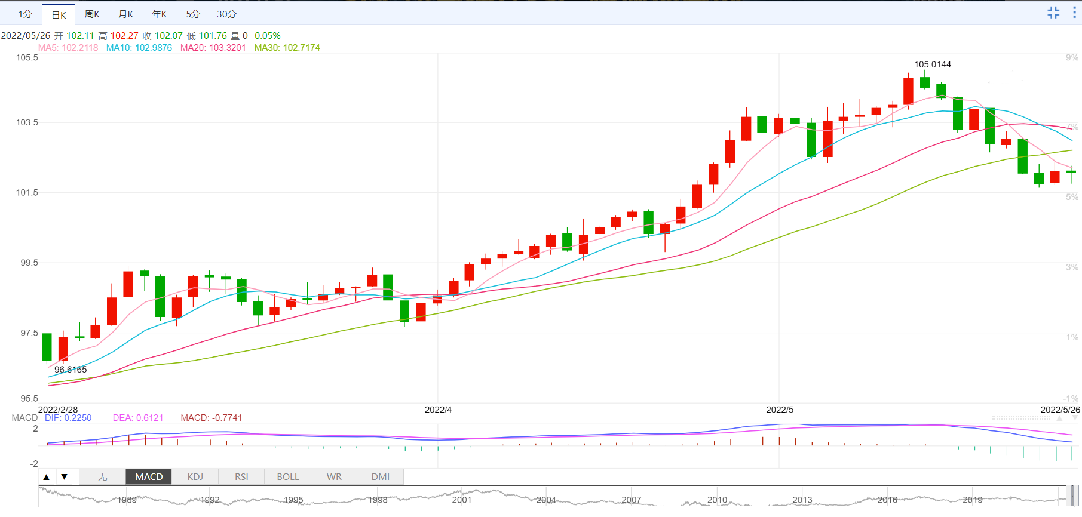Click the 2001 point on history timeline
Screen dimensions: 1082x517
tap(462, 500)
